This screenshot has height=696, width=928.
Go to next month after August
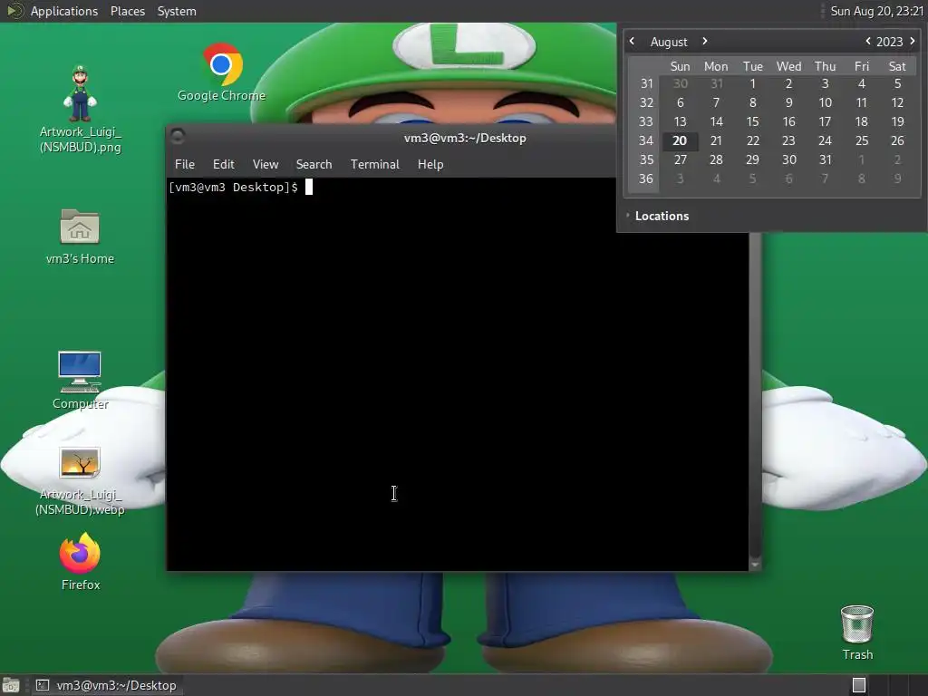pyautogui.click(x=704, y=42)
